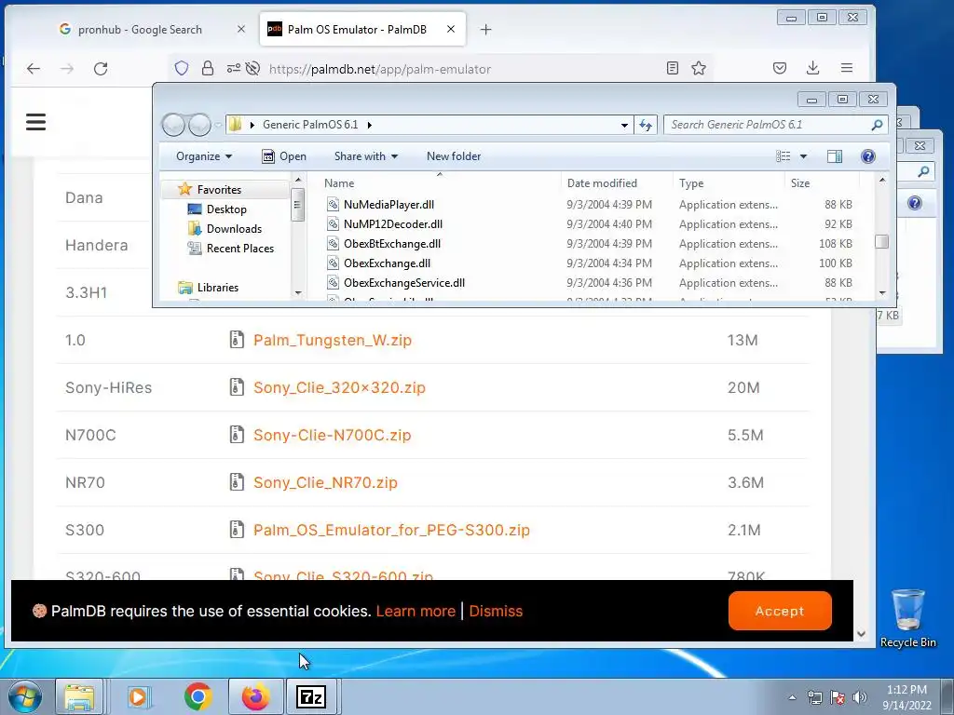Toggle the preview pane
Image resolution: width=954 pixels, height=715 pixels.
834,156
